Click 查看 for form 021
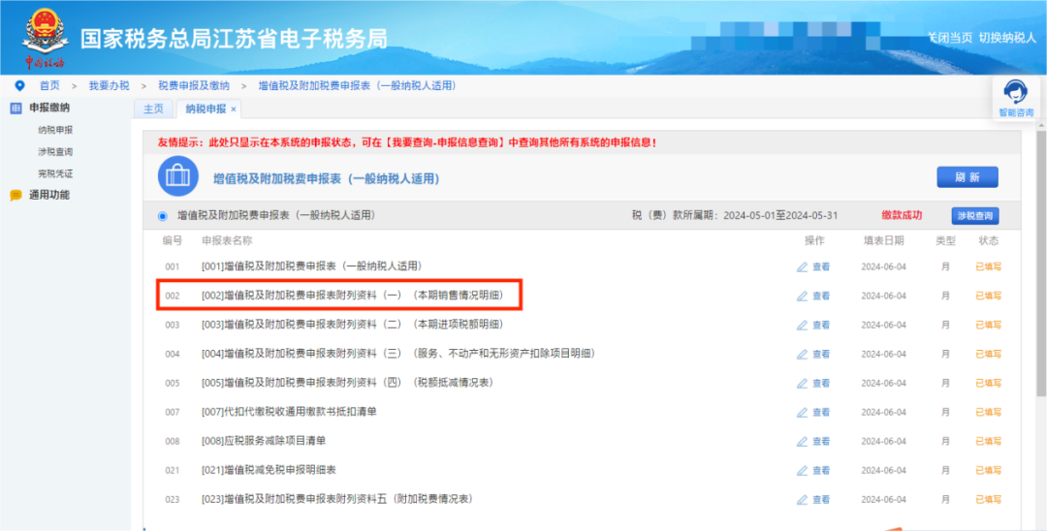Screen dimensions: 1047x531 click(821, 470)
